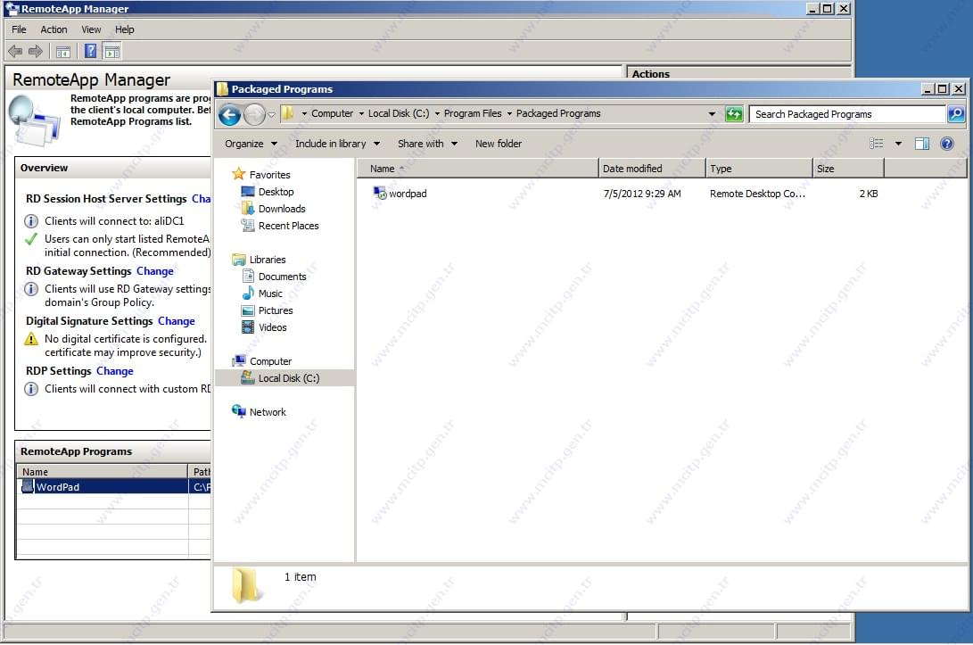The width and height of the screenshot is (973, 645).
Task: Click the Help toolbar icon in RemoteApp Manager
Action: pos(91,52)
